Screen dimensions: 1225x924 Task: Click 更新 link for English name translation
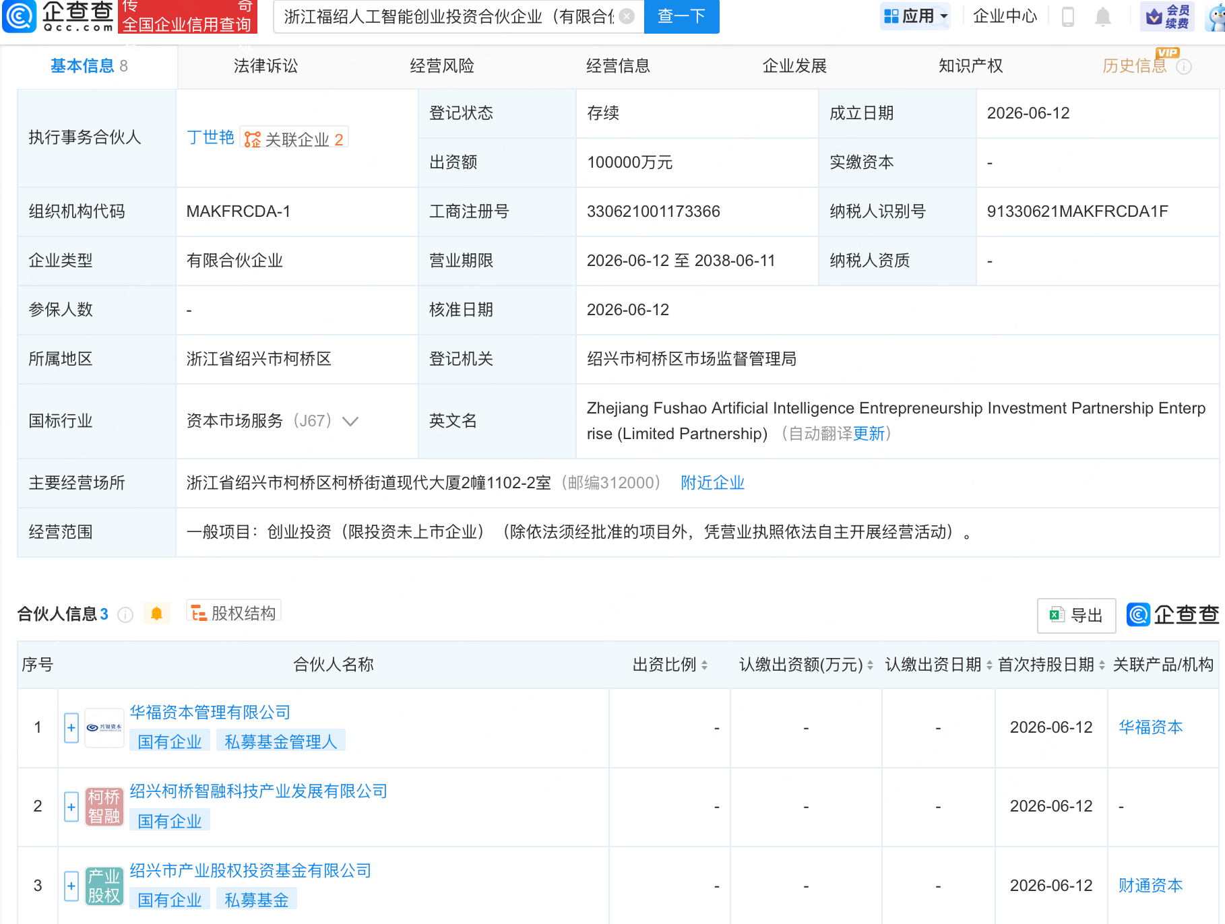coord(869,434)
